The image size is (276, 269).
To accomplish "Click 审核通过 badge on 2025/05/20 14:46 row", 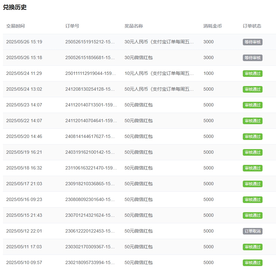I will (x=253, y=137).
